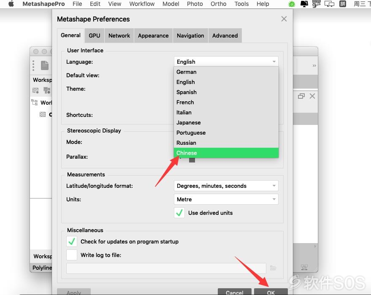Click the Pinyin input method icon
The image size is (371, 295).
coord(343,4)
